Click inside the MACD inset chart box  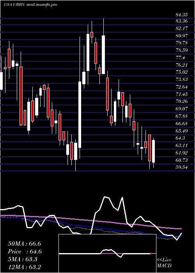click(107, 253)
